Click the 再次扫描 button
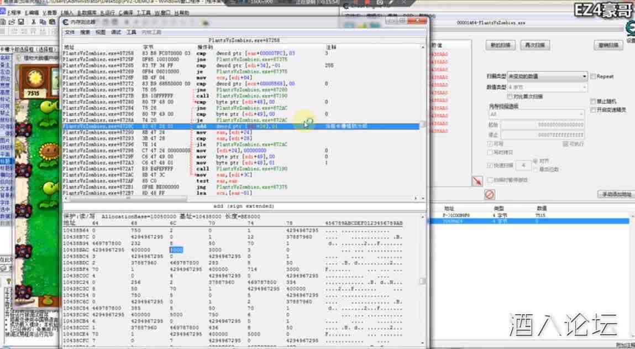Image resolution: width=635 pixels, height=349 pixels. pos(534,45)
